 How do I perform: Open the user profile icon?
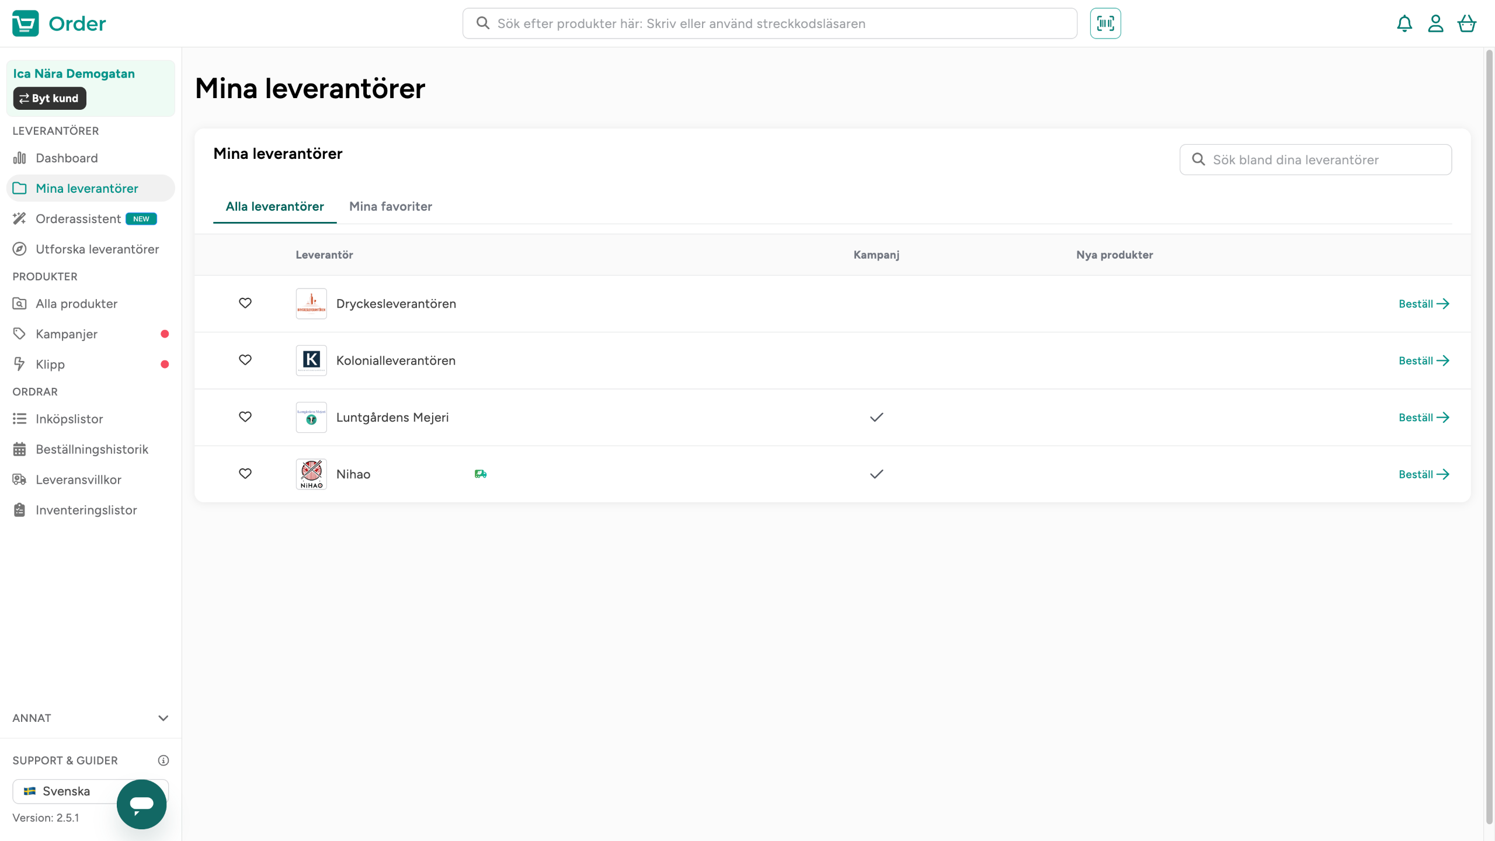[1435, 23]
